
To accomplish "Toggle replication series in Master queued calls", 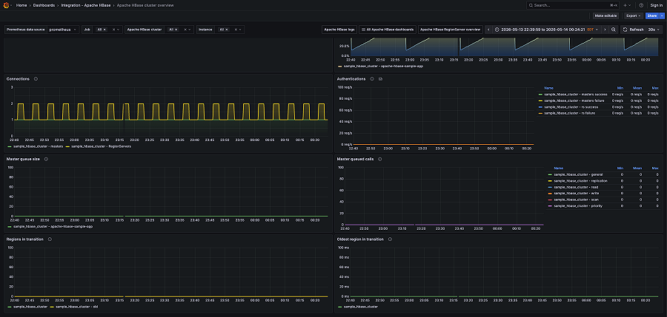I will click(x=580, y=181).
